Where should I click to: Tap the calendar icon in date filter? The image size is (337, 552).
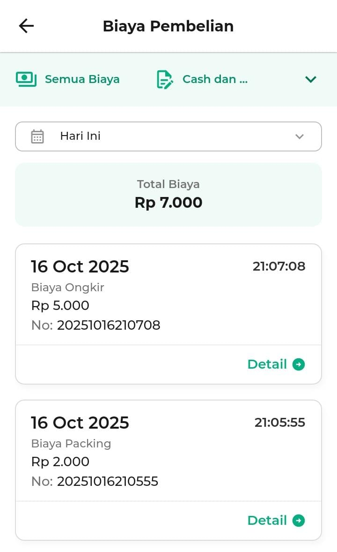tap(37, 136)
